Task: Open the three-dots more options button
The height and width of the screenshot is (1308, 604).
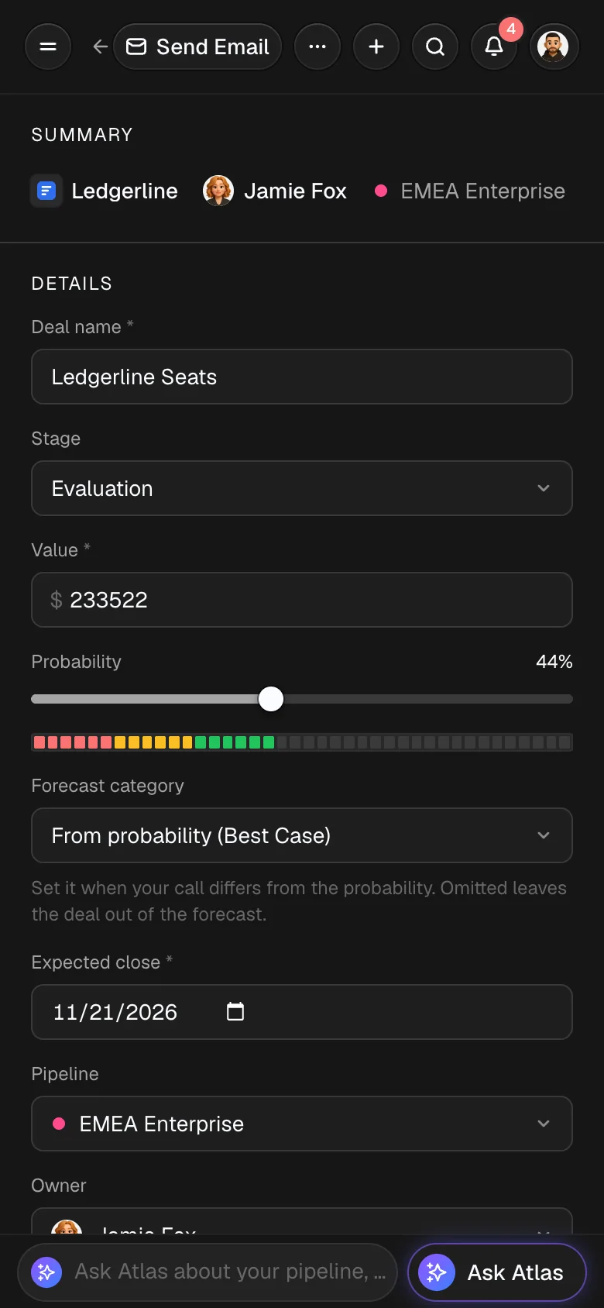Action: pos(317,46)
